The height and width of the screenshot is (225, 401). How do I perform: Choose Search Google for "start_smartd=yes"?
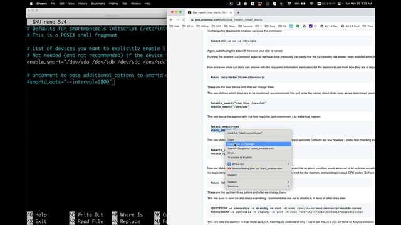[258, 149]
